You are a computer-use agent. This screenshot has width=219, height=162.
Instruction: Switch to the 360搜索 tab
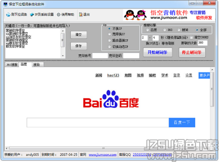click(12, 64)
